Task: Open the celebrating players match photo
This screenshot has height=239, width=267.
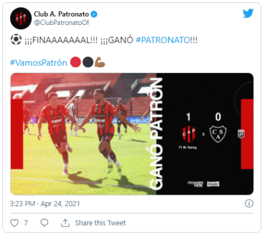Action: coord(84,134)
